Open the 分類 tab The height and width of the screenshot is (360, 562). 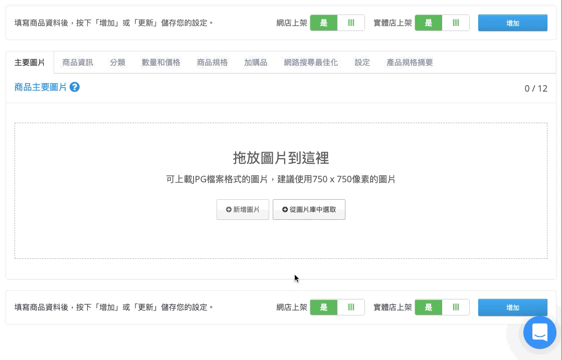tap(117, 62)
